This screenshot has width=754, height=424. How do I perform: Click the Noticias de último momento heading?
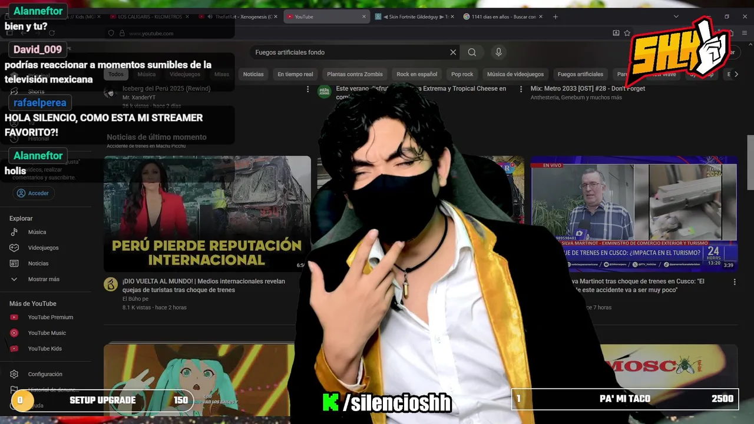tap(157, 137)
